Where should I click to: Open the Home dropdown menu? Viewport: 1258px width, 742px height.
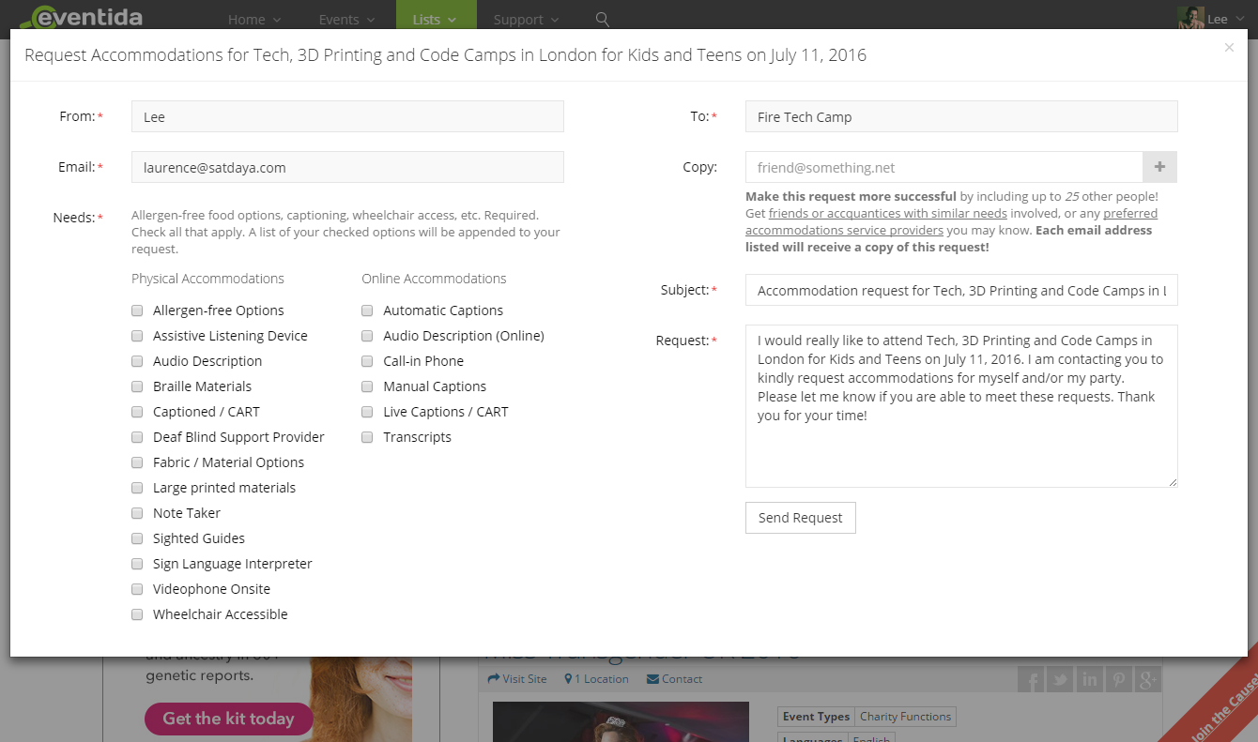[254, 19]
